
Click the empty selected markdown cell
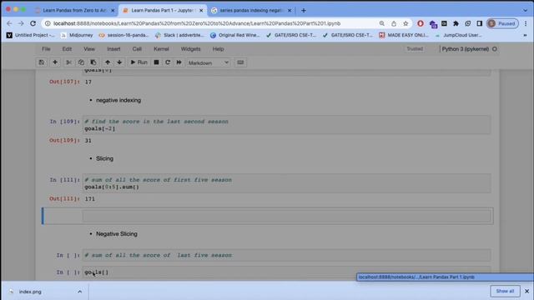[x=286, y=216]
